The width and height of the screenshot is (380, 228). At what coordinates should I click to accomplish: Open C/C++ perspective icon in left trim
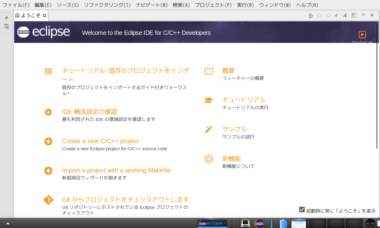(x=6, y=27)
